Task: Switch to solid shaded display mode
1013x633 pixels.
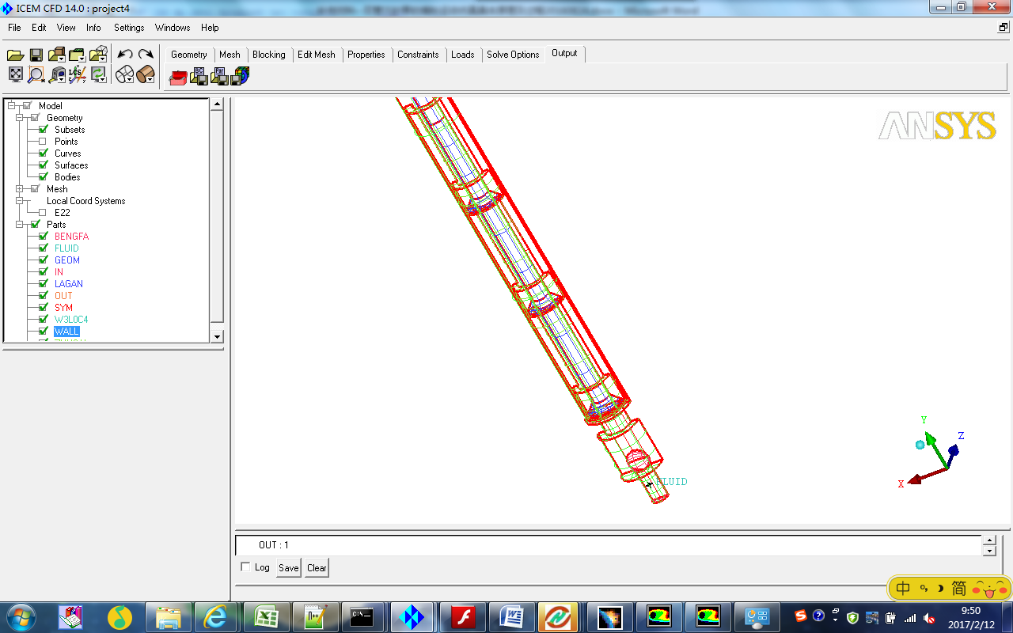Action: 144,75
